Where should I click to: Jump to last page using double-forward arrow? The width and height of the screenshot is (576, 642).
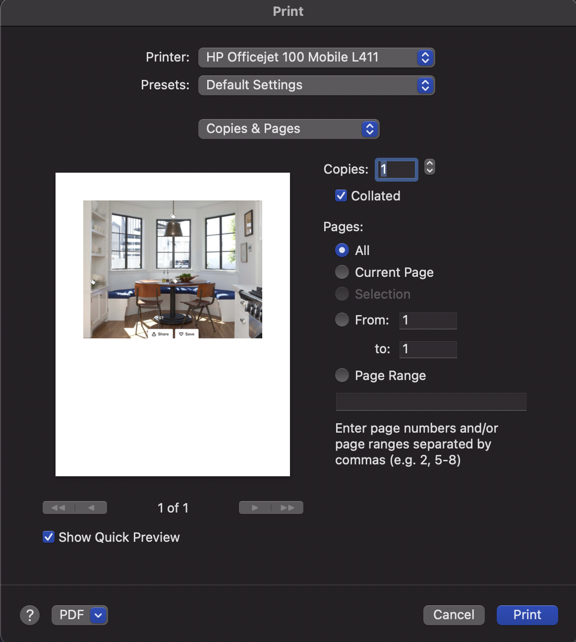click(288, 507)
